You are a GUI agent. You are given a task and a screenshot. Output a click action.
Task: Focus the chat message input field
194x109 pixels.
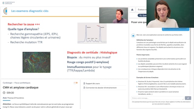point(157,98)
